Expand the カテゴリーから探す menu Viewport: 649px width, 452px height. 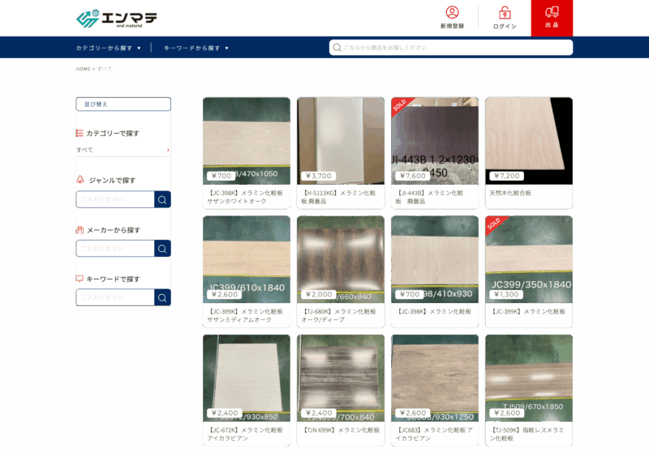[x=109, y=48]
